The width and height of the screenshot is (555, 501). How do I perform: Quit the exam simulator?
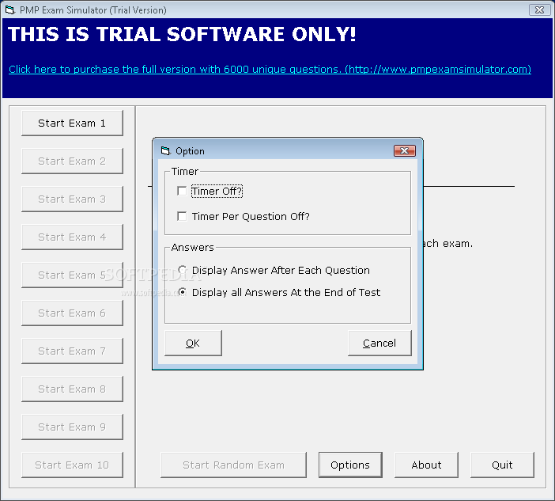pos(502,465)
